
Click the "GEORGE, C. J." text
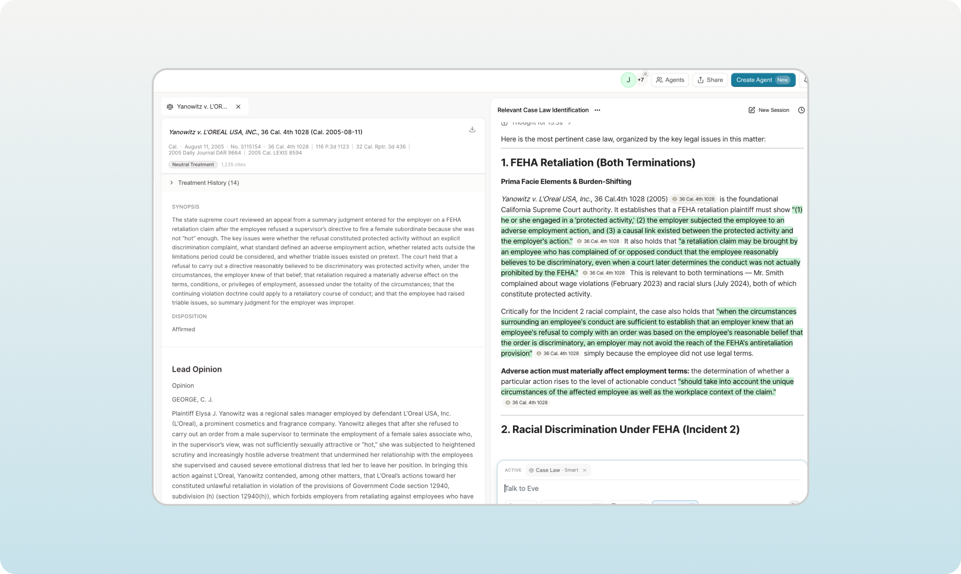[192, 399]
